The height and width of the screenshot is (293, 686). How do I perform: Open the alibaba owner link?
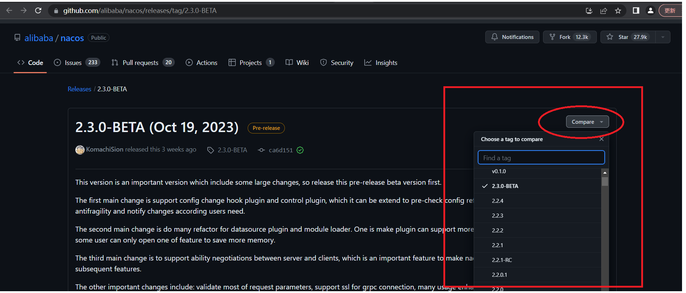[39, 38]
